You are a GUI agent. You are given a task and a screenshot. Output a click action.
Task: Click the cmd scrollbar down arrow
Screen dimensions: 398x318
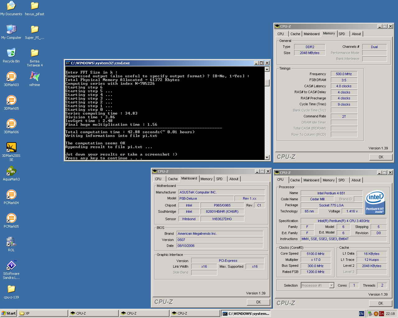tap(267, 157)
